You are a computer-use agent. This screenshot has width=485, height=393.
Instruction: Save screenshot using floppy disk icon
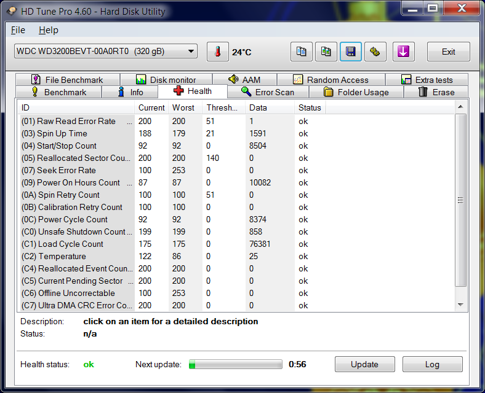pyautogui.click(x=351, y=52)
